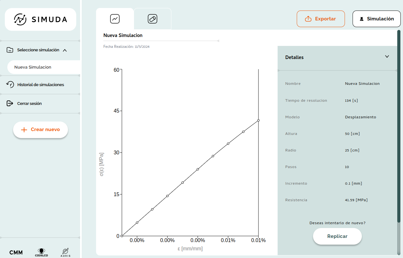Open Historial de simulaciones
This screenshot has height=258, width=403.
41,85
